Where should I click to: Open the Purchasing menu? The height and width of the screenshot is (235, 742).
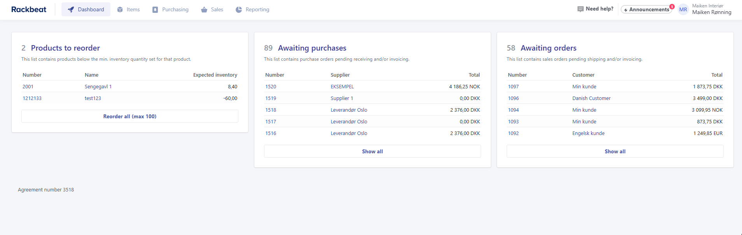coord(175,10)
